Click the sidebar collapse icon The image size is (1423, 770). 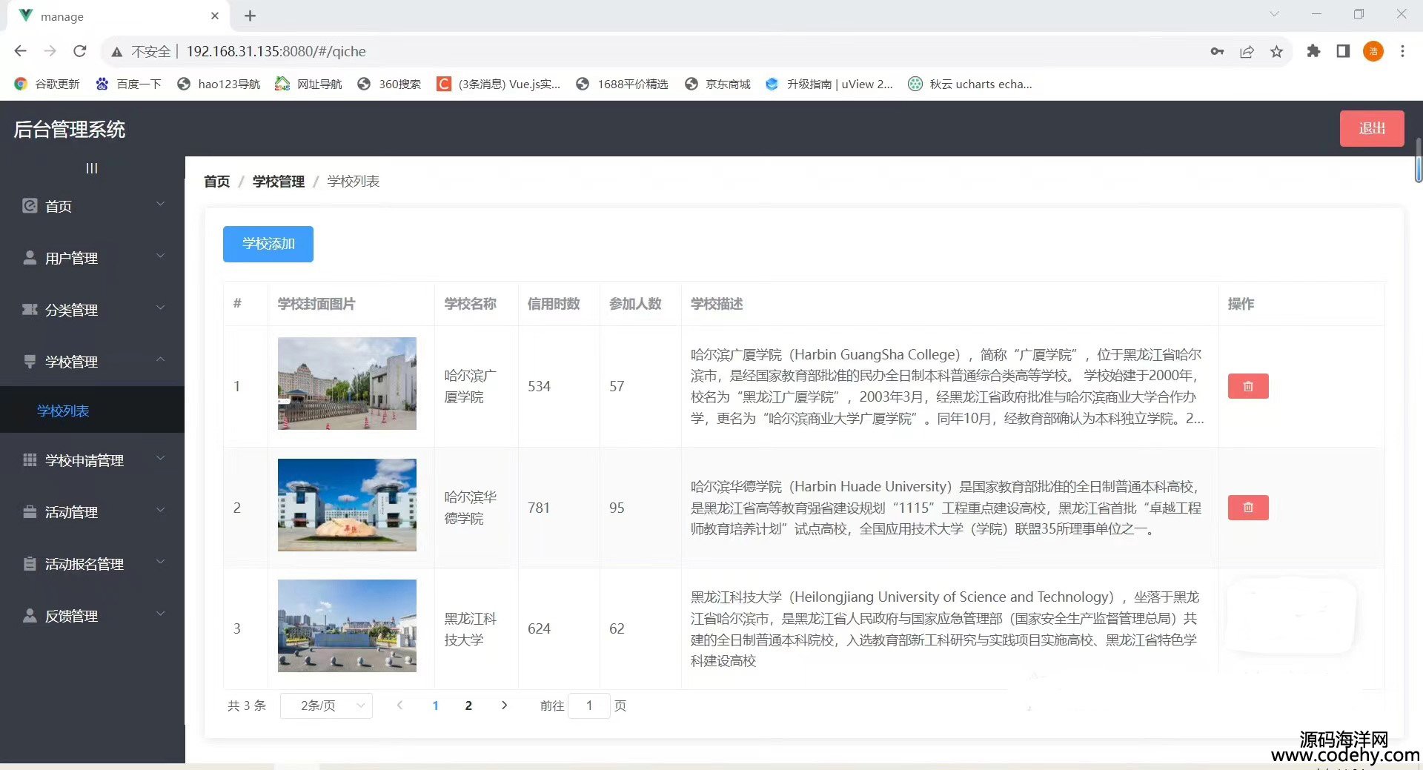pos(91,168)
